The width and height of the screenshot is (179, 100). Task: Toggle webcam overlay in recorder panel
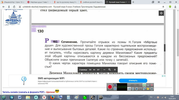tap(136, 89)
